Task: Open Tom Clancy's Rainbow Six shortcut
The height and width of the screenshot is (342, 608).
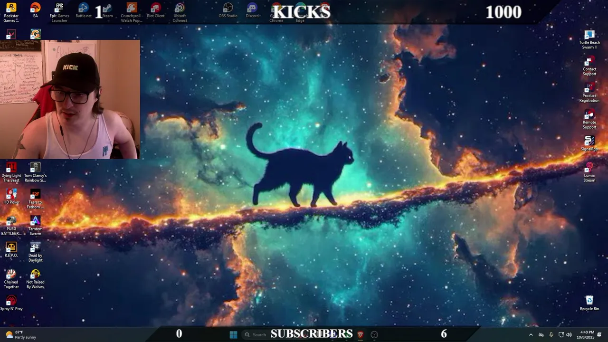Action: [x=35, y=172]
